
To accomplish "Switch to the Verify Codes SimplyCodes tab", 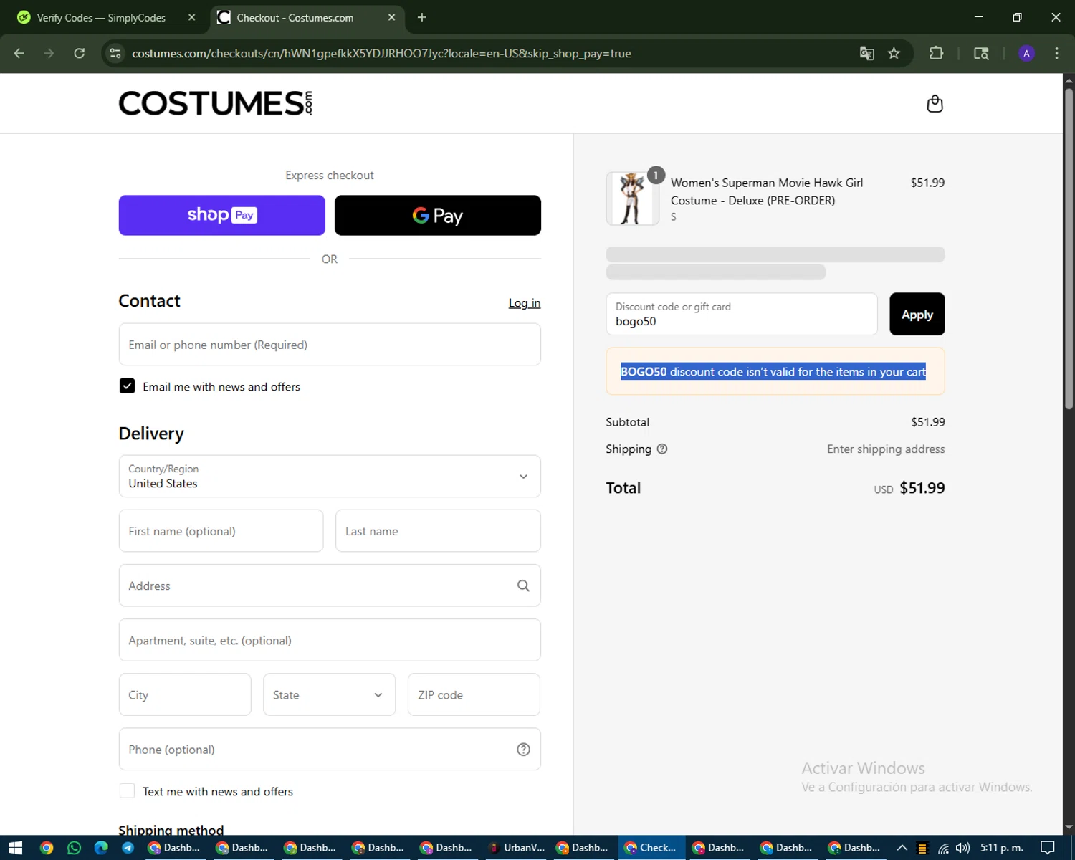I will pos(100,17).
